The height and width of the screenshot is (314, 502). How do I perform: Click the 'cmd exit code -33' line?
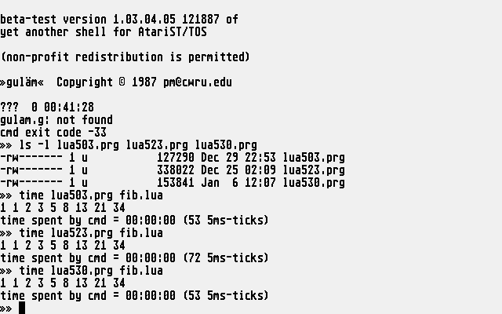point(53,133)
